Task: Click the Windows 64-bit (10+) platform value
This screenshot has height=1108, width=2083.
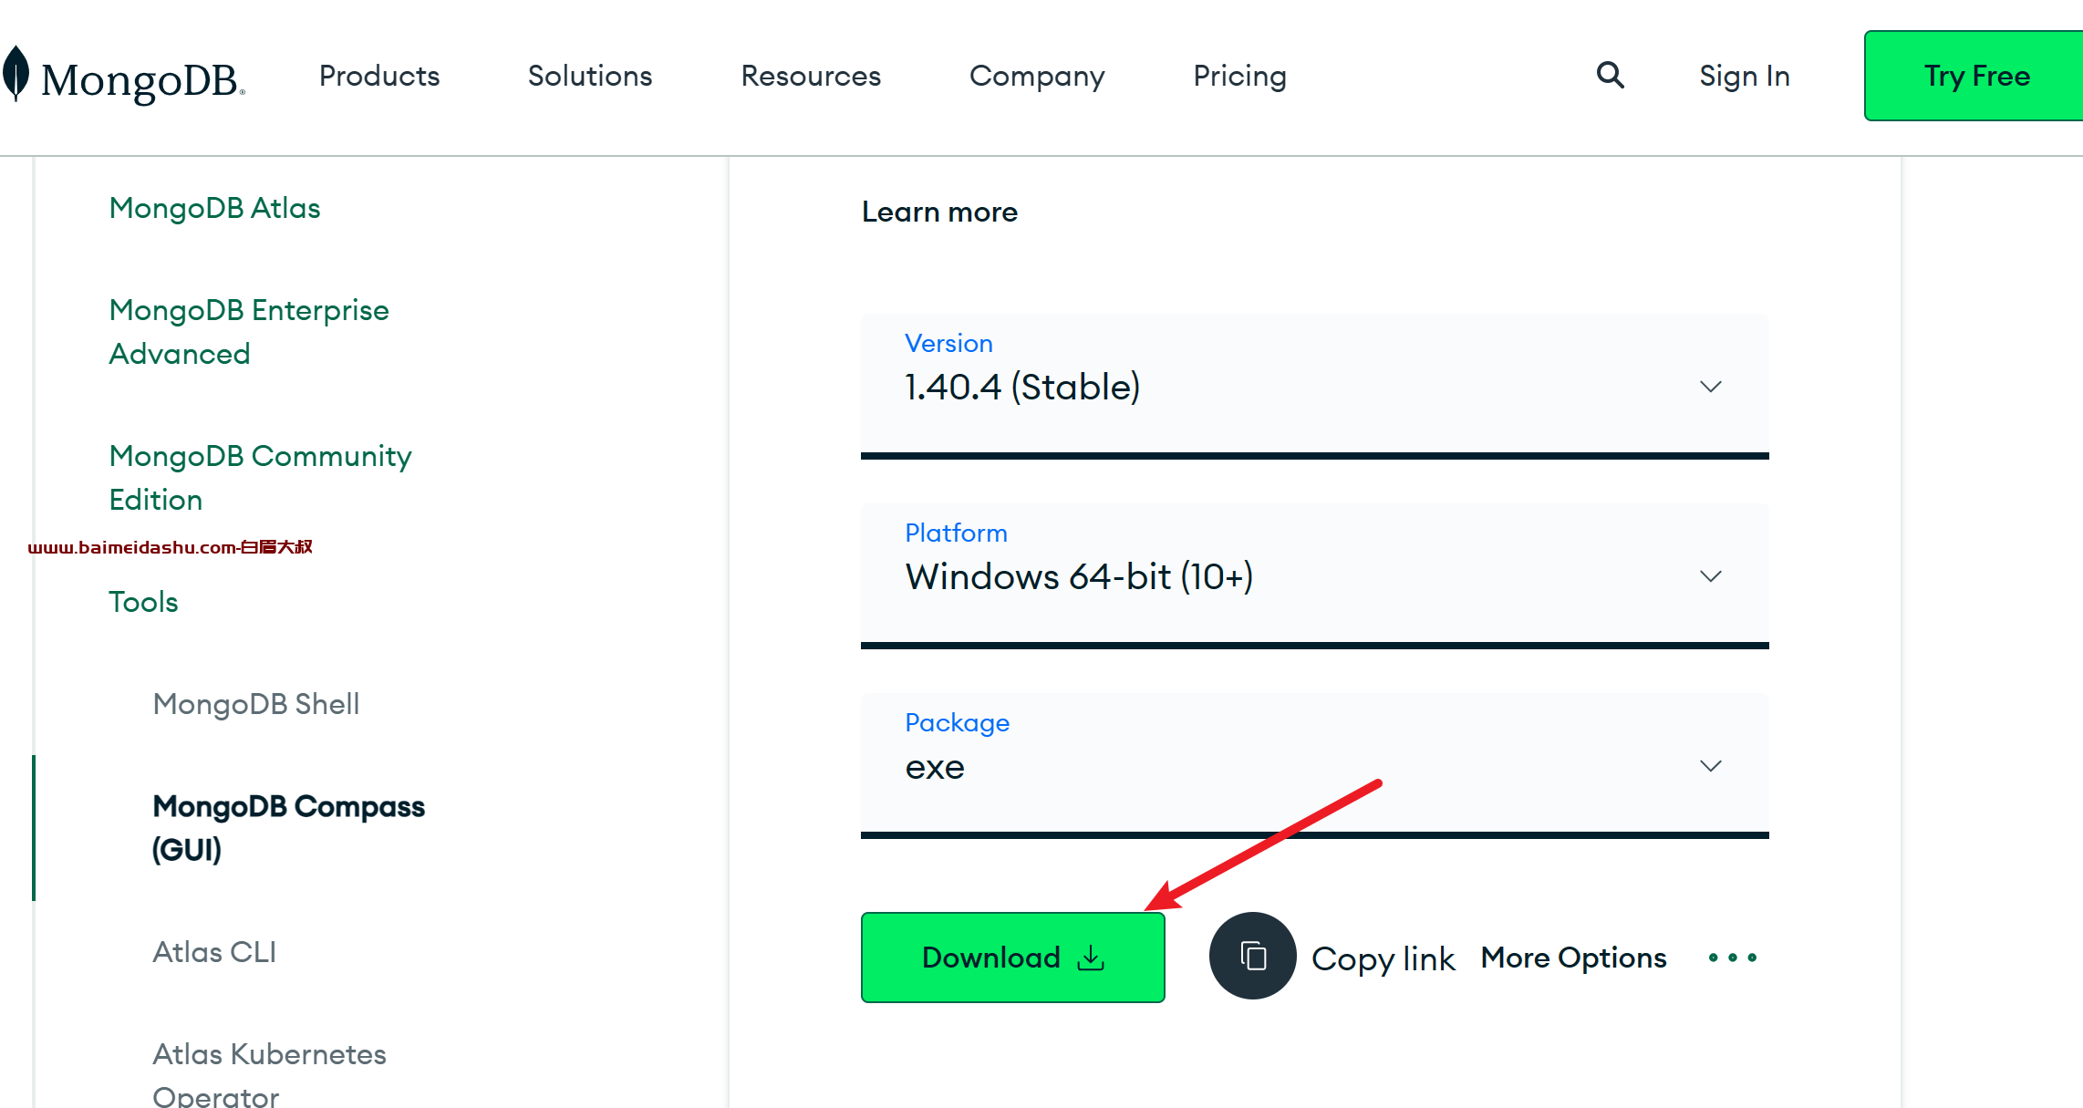Action: pos(1079,576)
